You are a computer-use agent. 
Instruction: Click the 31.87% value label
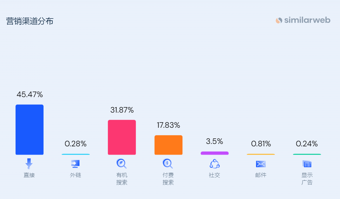122,110
